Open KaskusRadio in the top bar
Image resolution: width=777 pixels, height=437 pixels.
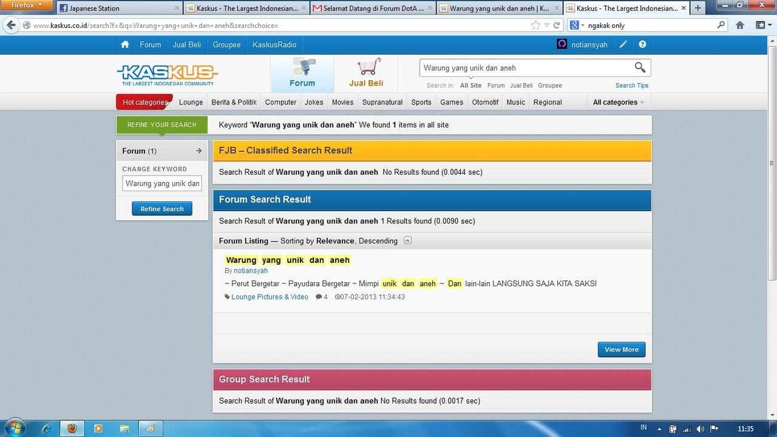point(274,44)
